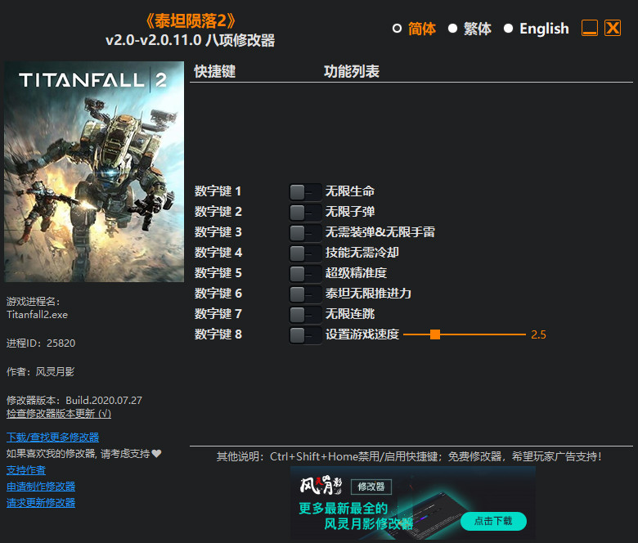Click the 数字键 6 hotkey label

point(218,294)
